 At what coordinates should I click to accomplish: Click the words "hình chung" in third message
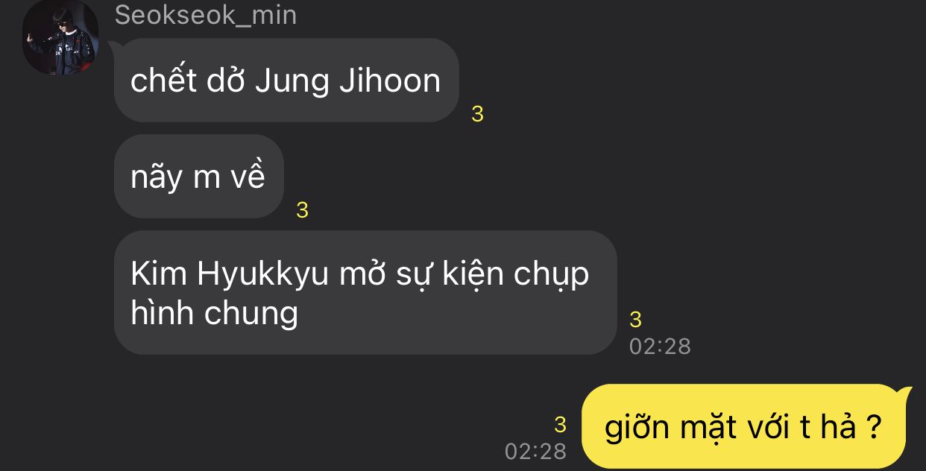click(x=215, y=313)
